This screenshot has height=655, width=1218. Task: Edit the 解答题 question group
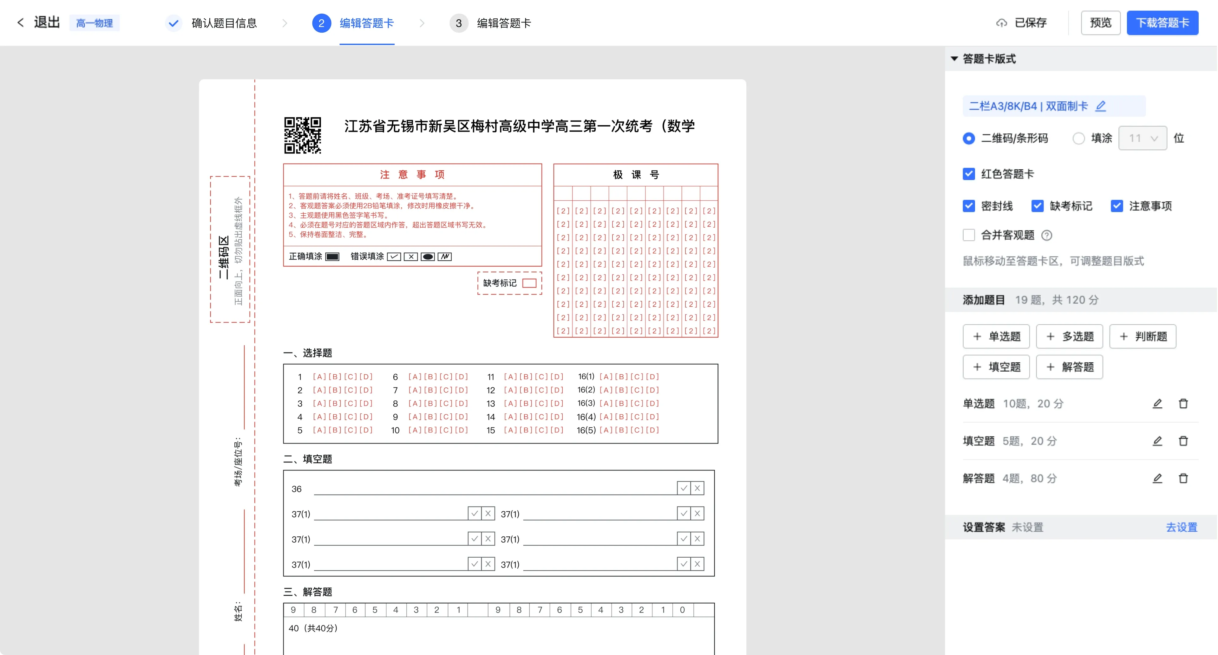pyautogui.click(x=1157, y=478)
